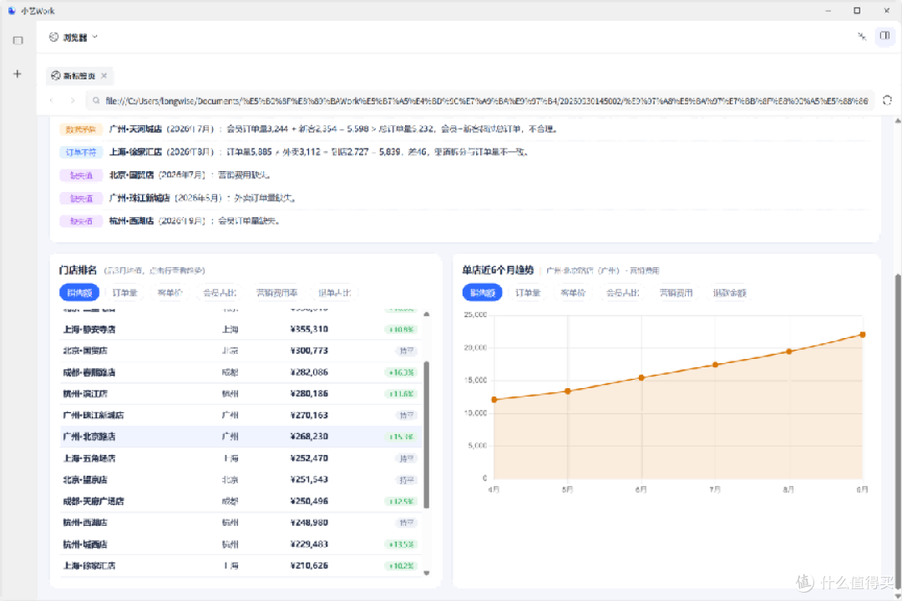Select 销售额 tab in trend chart panel

[x=483, y=293]
